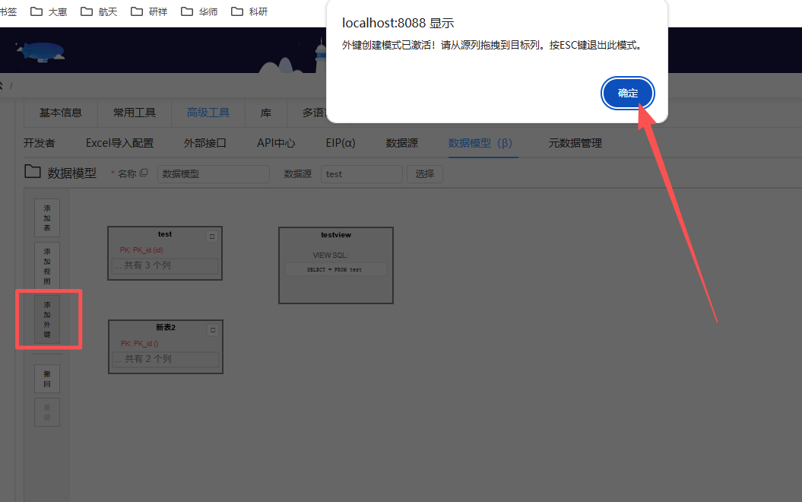Open the Excel导入配置 sub-tab
The width and height of the screenshot is (802, 502).
(119, 143)
